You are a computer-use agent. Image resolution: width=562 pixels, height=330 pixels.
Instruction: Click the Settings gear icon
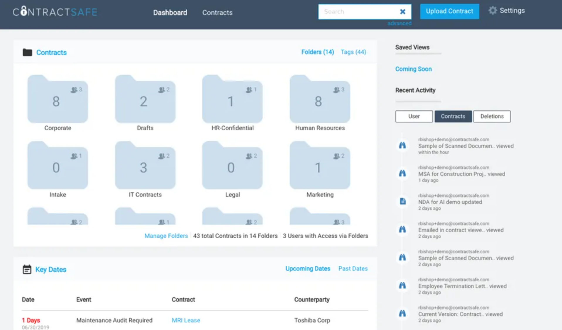click(493, 11)
